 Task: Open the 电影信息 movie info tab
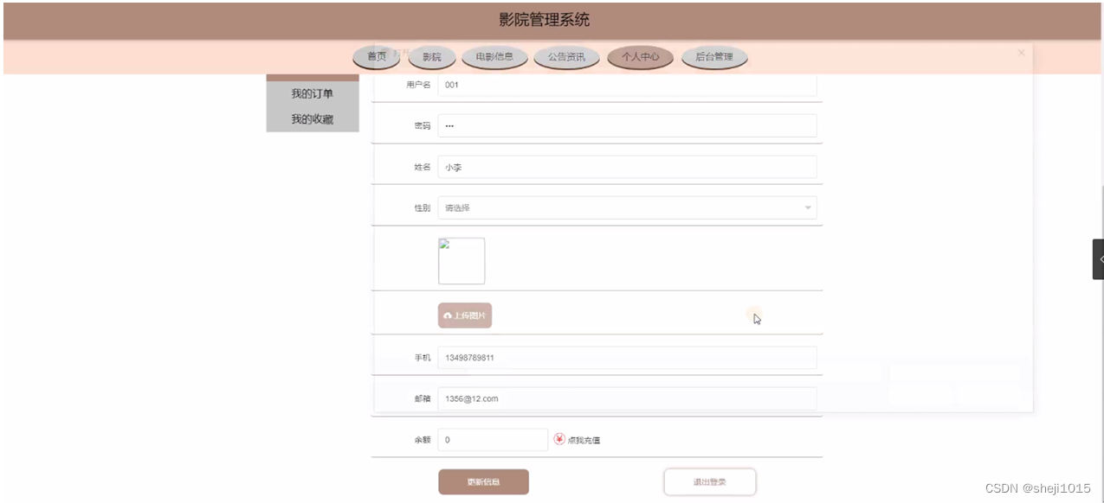click(x=494, y=57)
